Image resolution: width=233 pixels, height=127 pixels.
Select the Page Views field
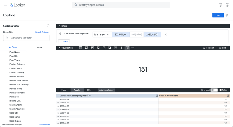click(14, 60)
